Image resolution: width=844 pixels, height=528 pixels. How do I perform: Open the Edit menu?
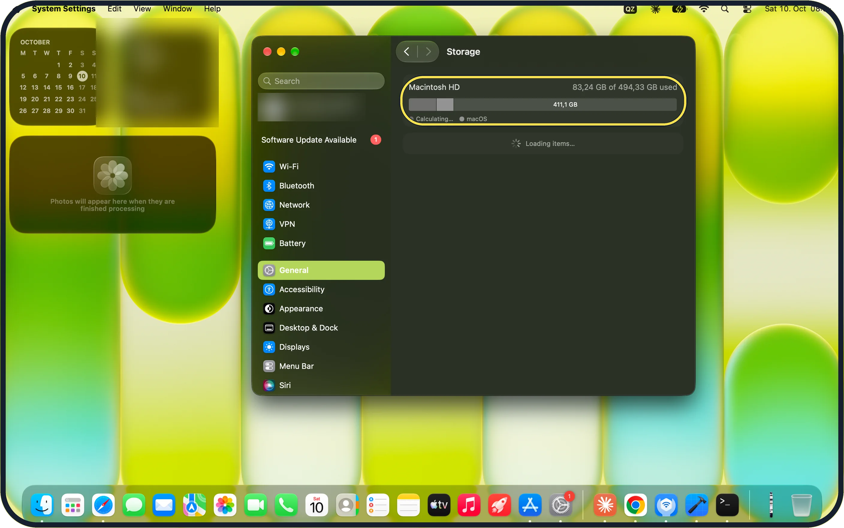click(114, 8)
